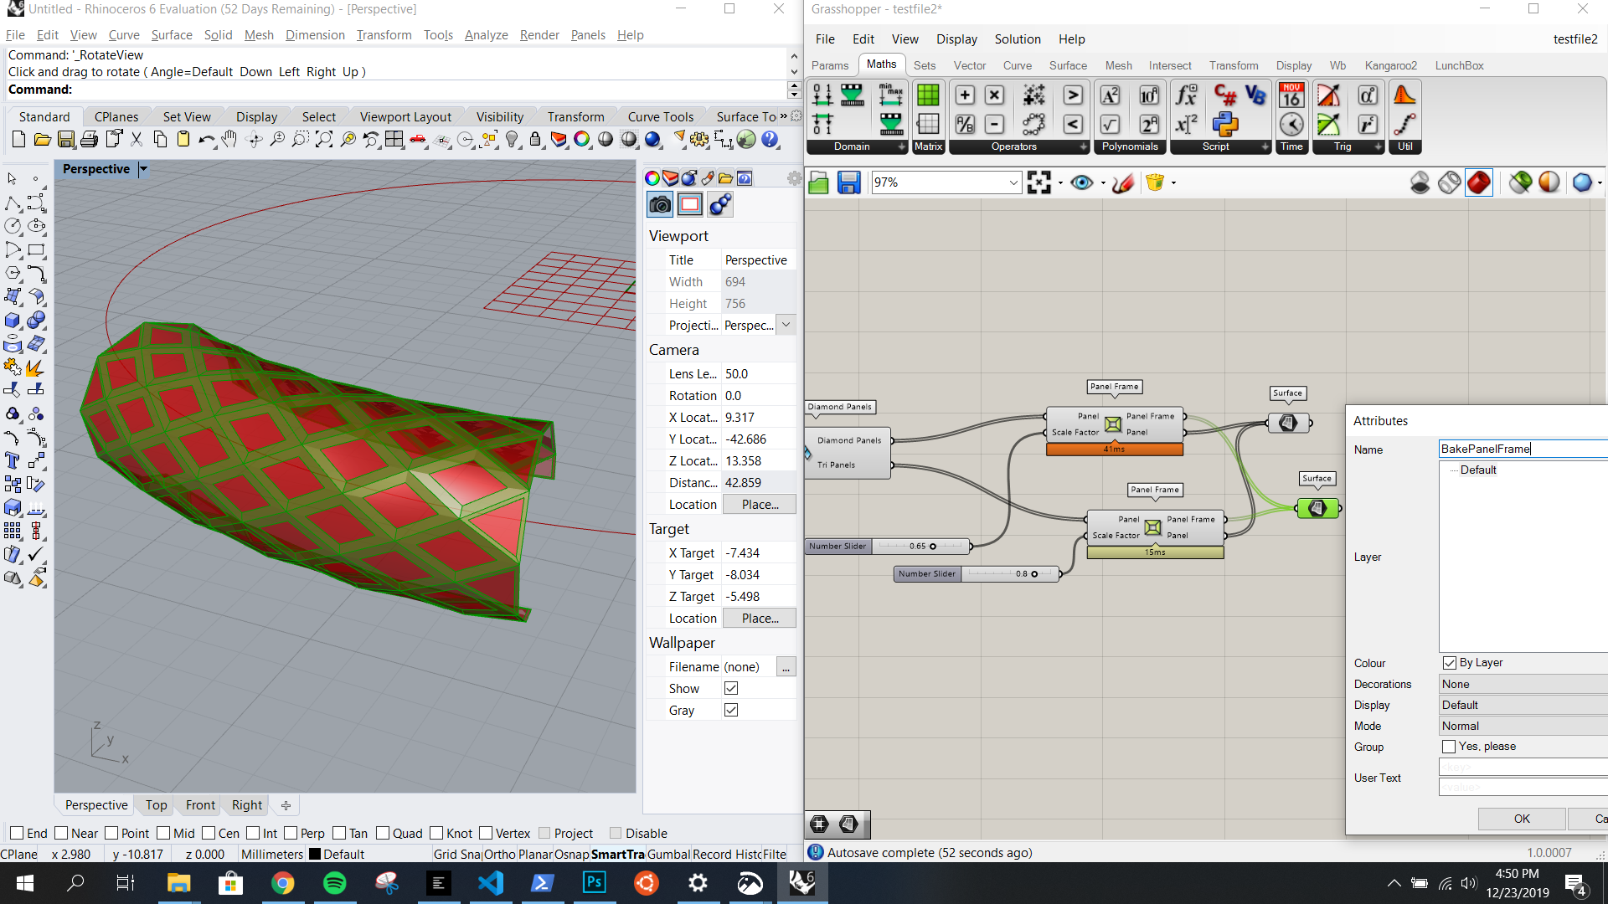Image resolution: width=1608 pixels, height=904 pixels.
Task: Click the green selected Surface parameter node
Action: coord(1317,508)
